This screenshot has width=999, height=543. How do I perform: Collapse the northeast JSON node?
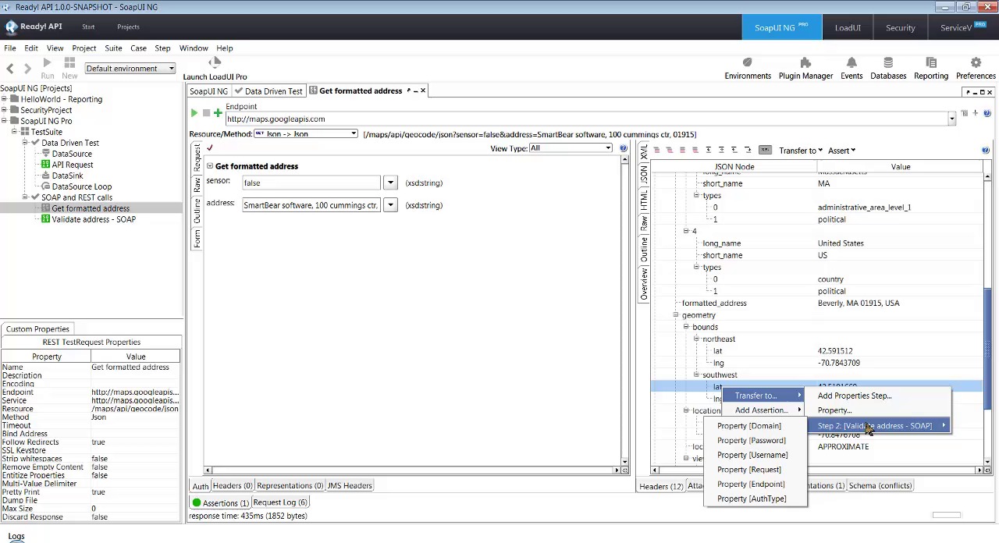[x=696, y=339]
